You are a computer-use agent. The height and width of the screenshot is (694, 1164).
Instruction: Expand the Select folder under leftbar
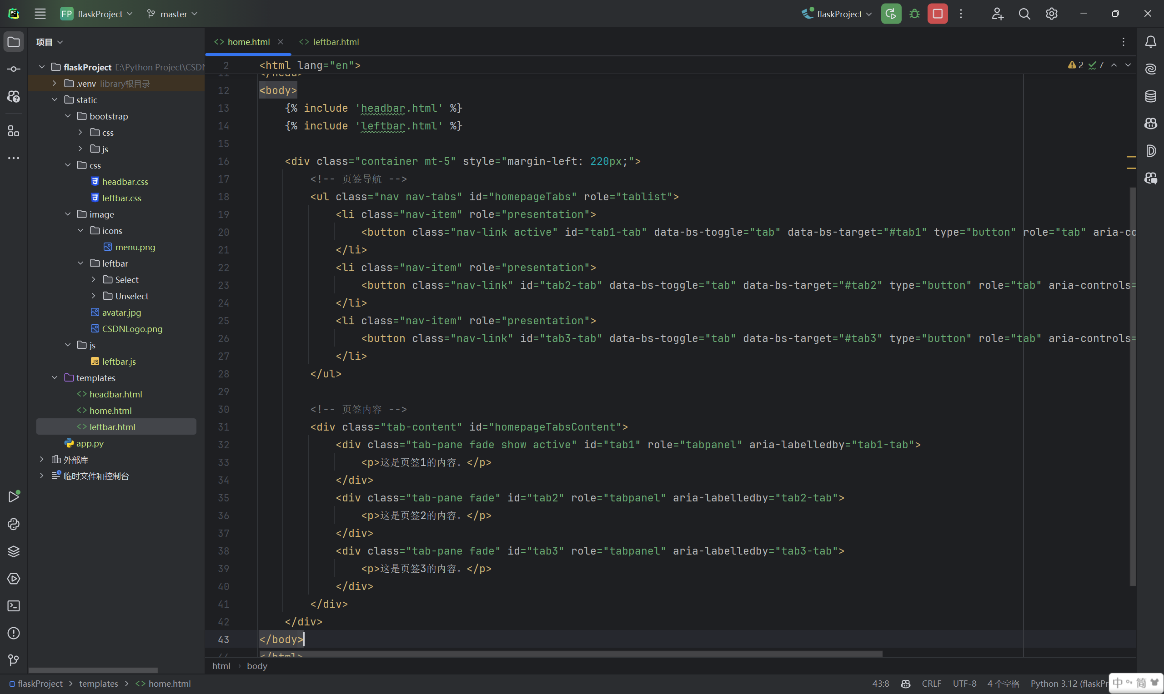coord(93,280)
